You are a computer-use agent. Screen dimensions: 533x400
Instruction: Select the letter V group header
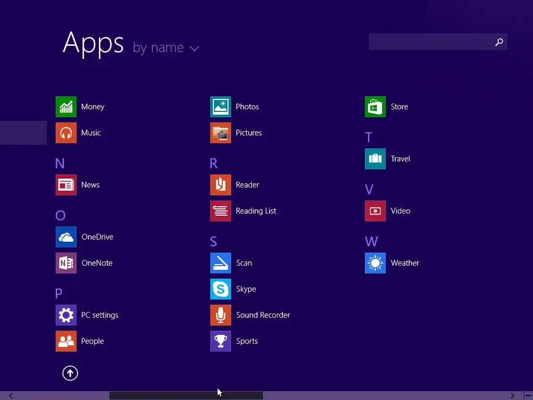369,190
